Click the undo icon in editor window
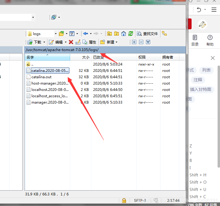 [199, 10]
